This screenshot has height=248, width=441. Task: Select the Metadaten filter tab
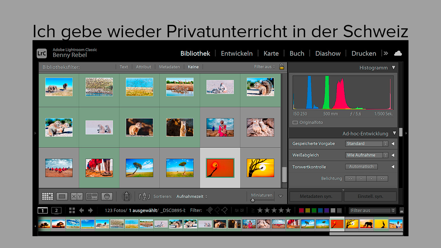(x=169, y=67)
